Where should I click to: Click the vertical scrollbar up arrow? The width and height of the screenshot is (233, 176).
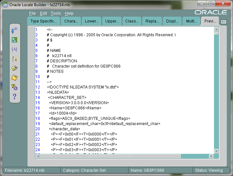point(216,29)
